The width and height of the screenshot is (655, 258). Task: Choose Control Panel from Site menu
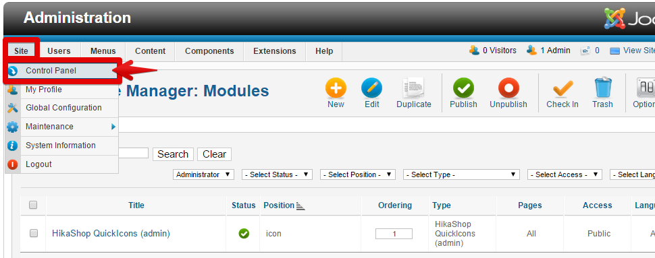coord(62,71)
